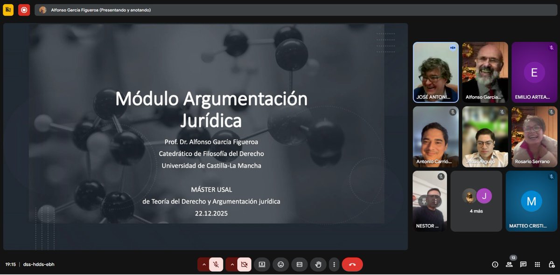This screenshot has height=275, width=560.
Task: Expand video settings with the camera chevron
Action: coord(232,264)
